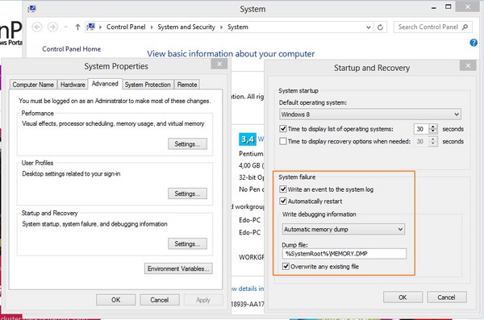Image resolution: width=484 pixels, height=320 pixels.
Task: Click System in the breadcrumb path
Action: click(x=238, y=27)
